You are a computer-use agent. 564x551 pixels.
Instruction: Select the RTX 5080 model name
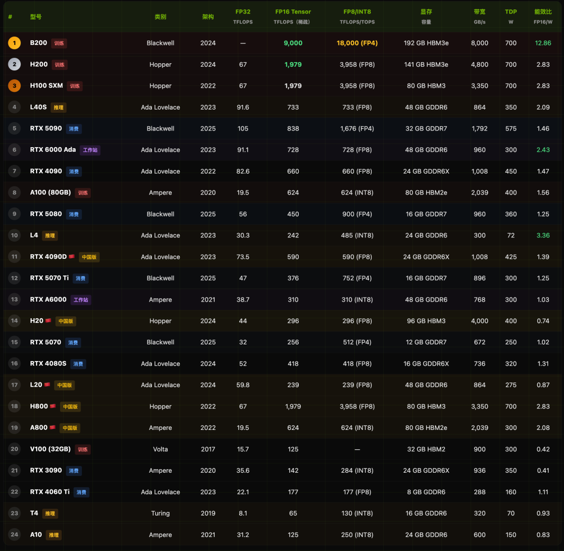click(x=46, y=214)
